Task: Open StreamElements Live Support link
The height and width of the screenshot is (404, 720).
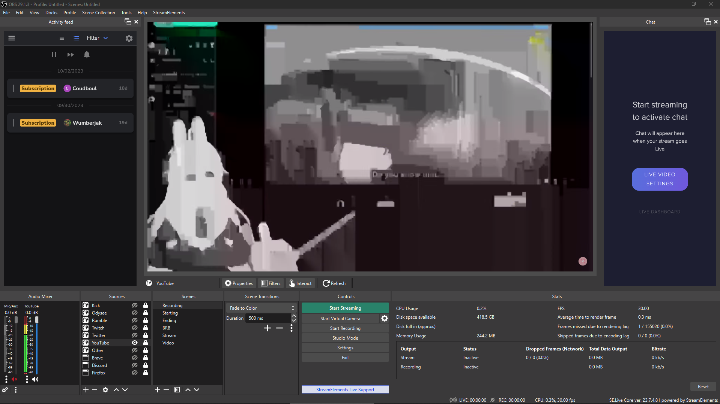Action: pos(345,389)
